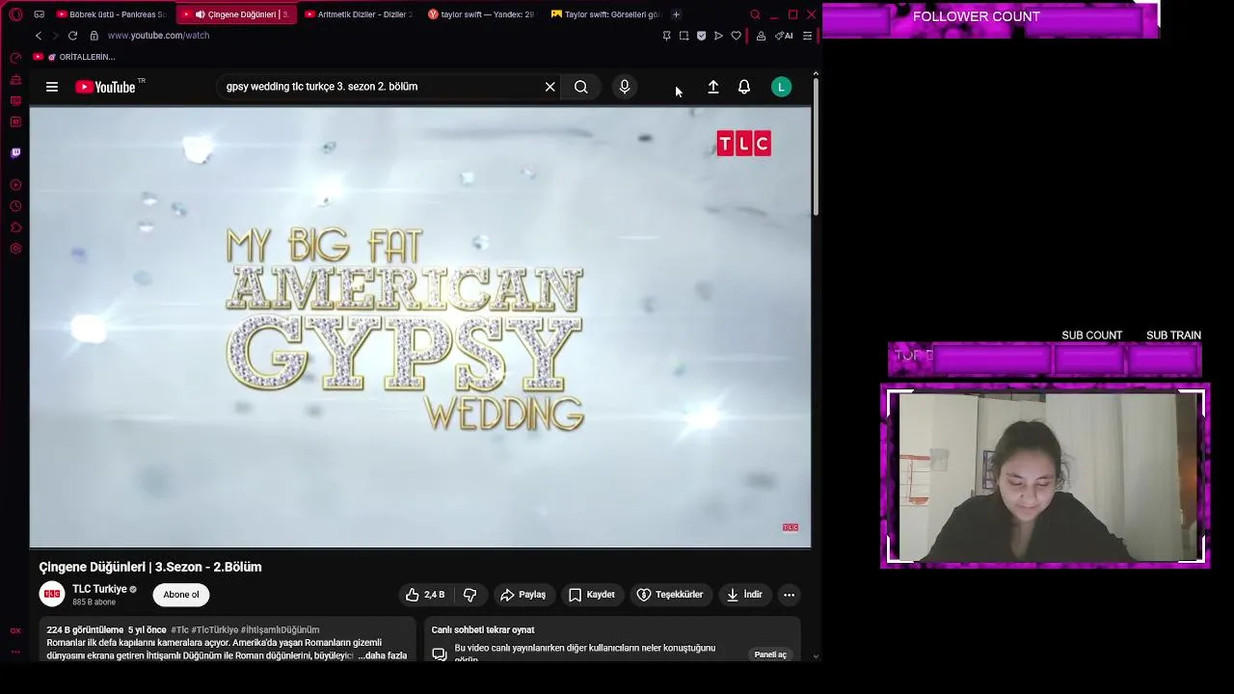Switch to the Aritmetik Diziler tab
The width and height of the screenshot is (1234, 694).
pyautogui.click(x=360, y=14)
